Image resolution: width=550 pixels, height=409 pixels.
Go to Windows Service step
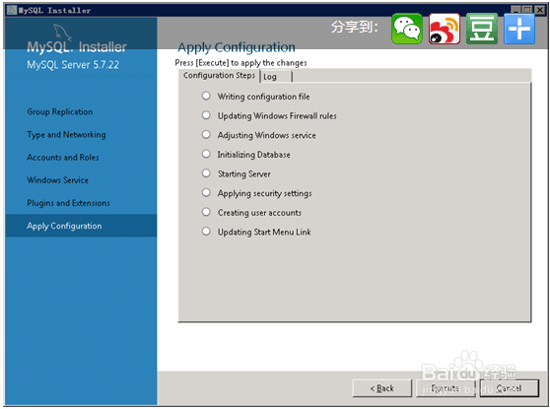tap(57, 180)
